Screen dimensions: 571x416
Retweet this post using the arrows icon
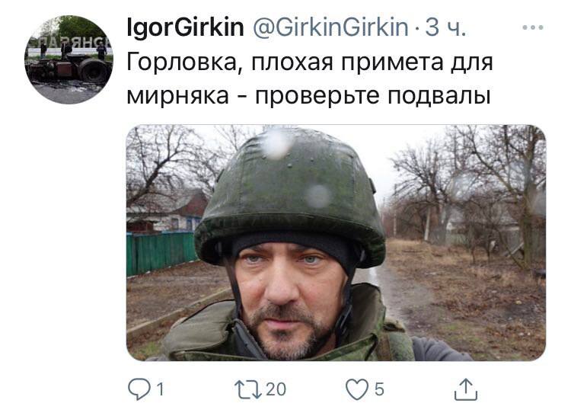(248, 389)
